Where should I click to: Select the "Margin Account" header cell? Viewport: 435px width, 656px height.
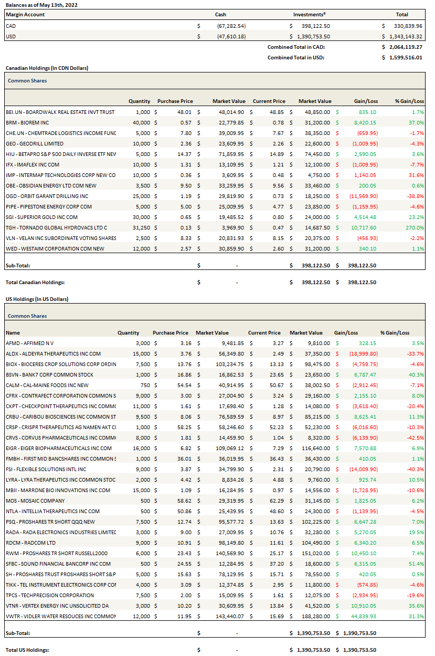coord(25,15)
